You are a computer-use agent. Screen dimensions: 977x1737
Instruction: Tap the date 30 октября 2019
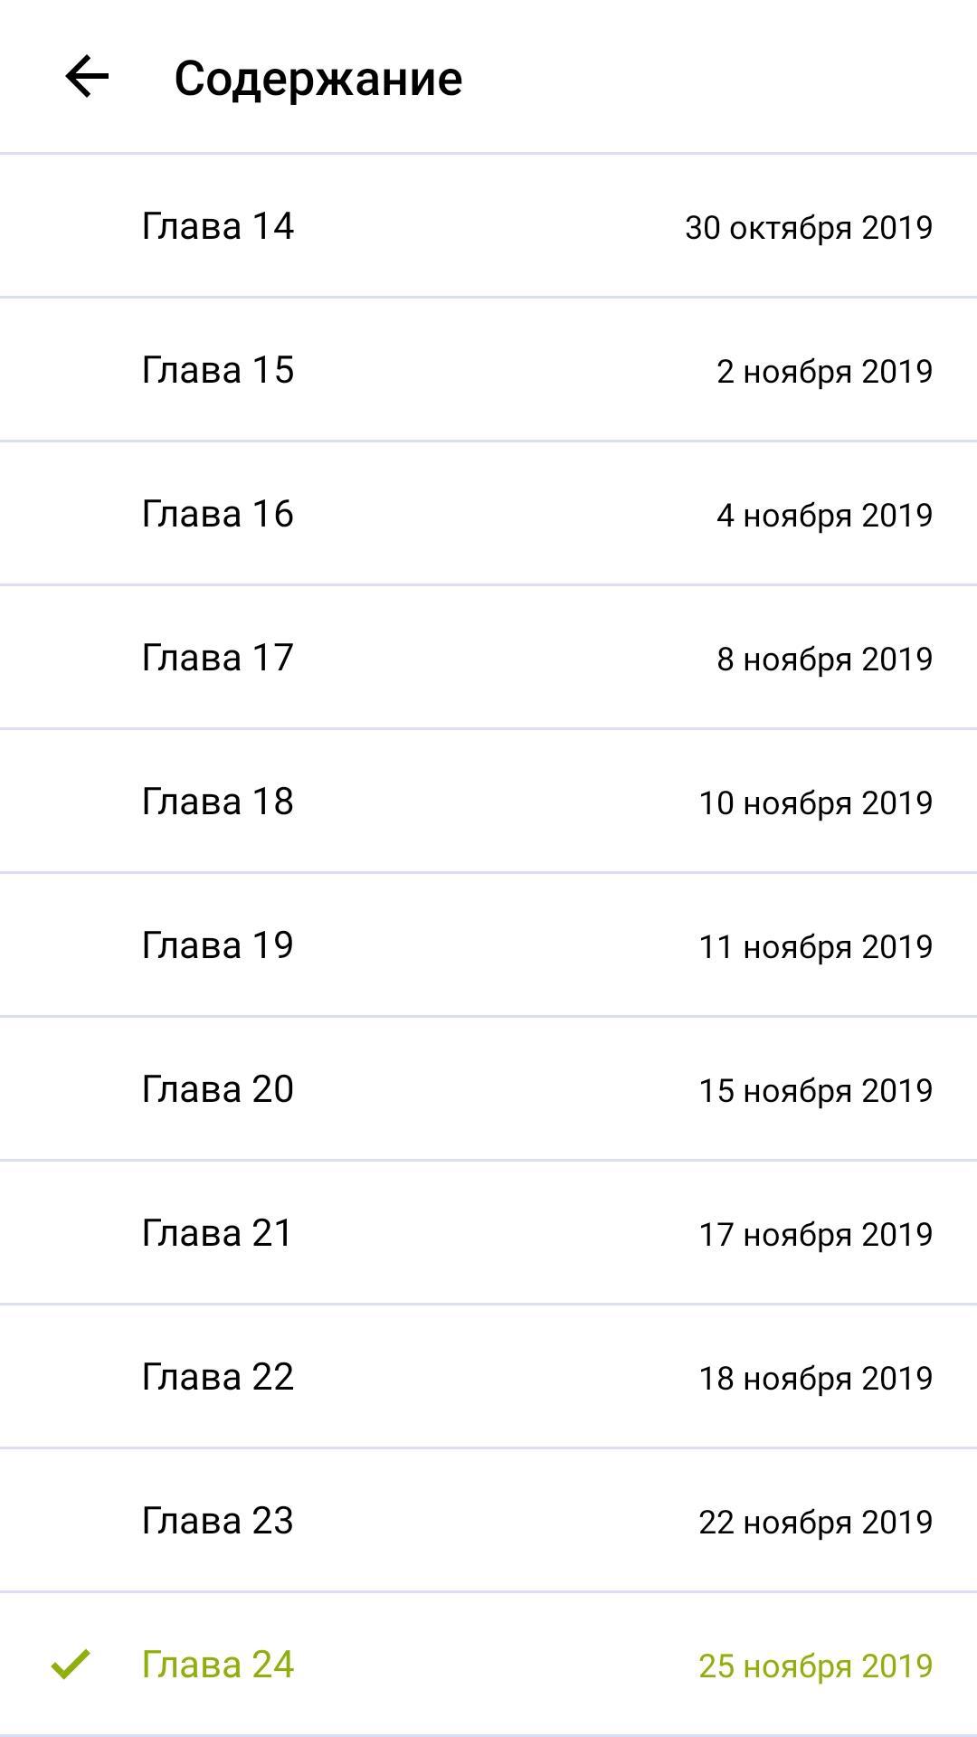[808, 228]
